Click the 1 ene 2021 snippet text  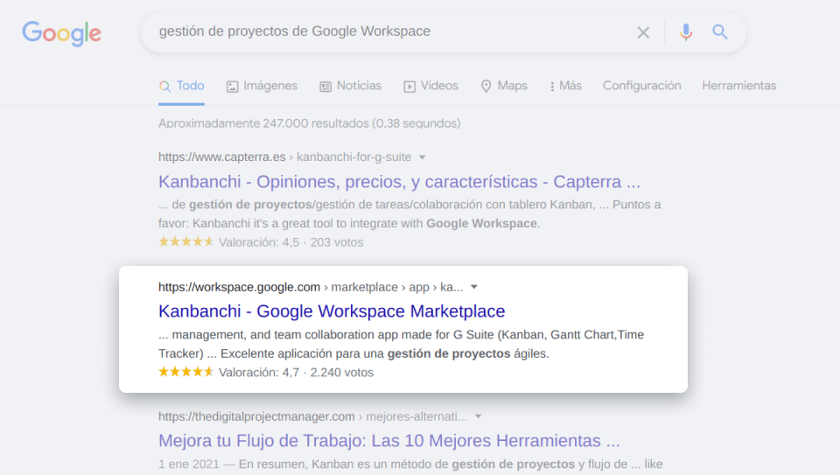pos(410,465)
